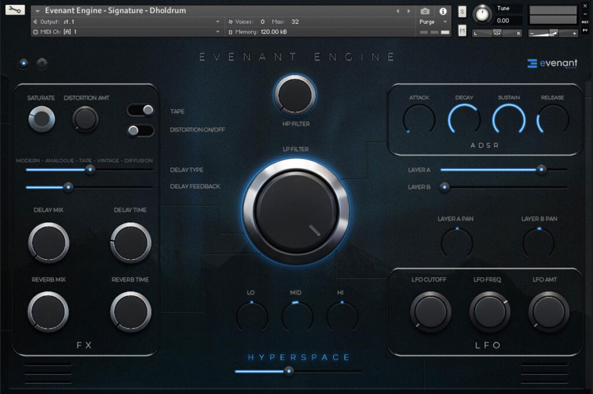This screenshot has height=394, width=593.
Task: Click the Hyperspace slider handle
Action: (289, 371)
